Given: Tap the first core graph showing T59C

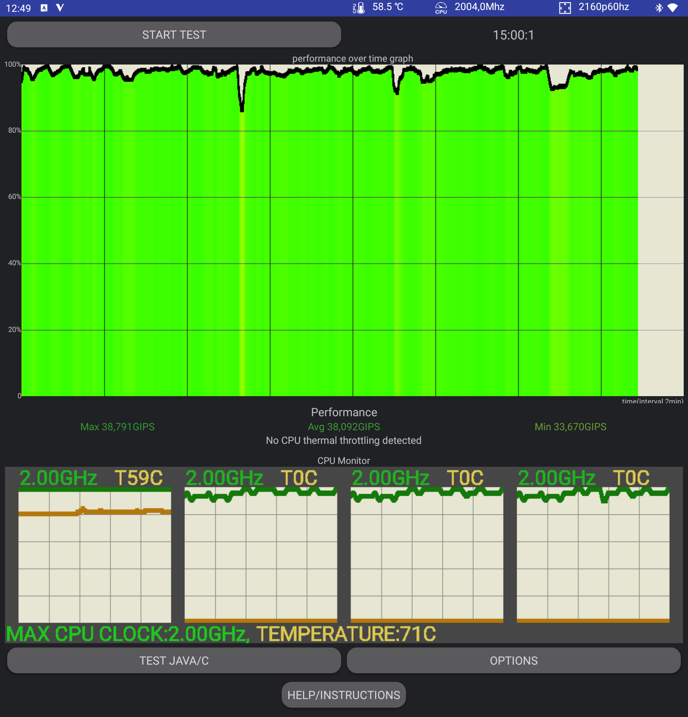Looking at the screenshot, I should pos(95,556).
